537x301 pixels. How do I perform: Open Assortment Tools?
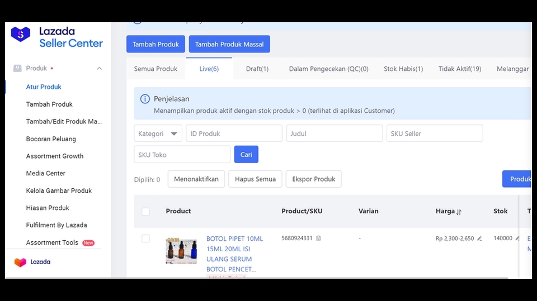52,242
